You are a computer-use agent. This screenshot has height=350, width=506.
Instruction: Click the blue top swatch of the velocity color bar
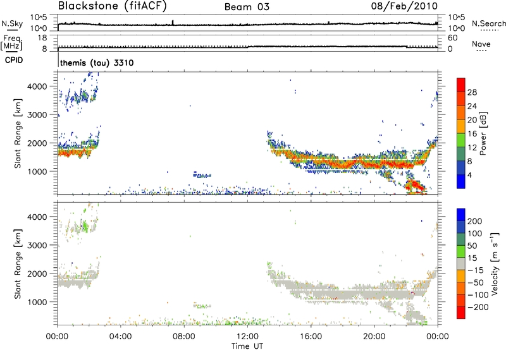click(461, 215)
